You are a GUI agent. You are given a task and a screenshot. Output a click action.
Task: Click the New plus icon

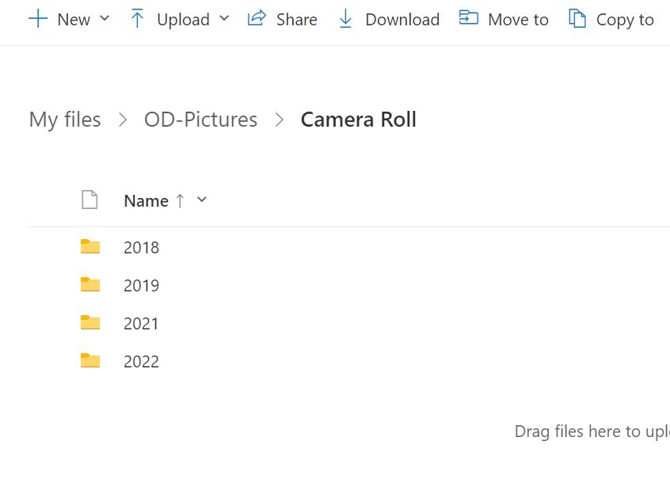coord(38,19)
